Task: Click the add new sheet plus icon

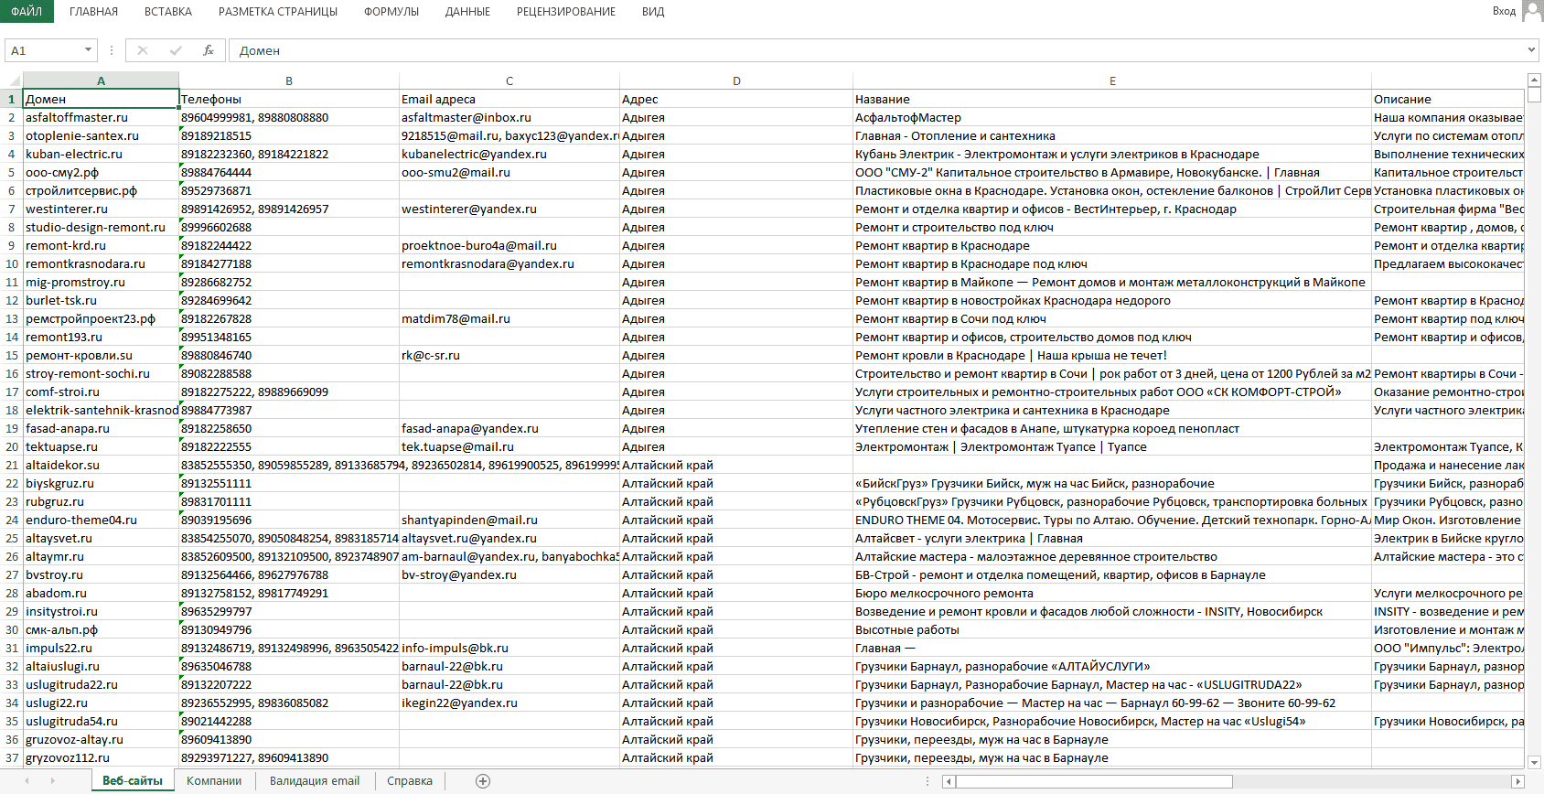Action: [483, 780]
